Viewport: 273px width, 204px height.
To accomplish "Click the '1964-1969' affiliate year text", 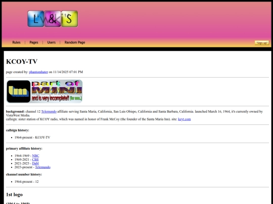I will coord(22,156).
